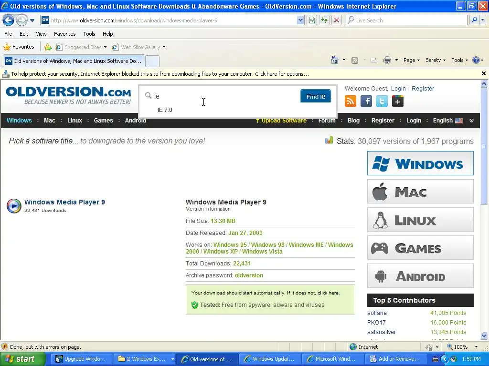This screenshot has width=489, height=366.
Task: Select the 'IE 7.0' search suggestion
Action: pyautogui.click(x=165, y=110)
